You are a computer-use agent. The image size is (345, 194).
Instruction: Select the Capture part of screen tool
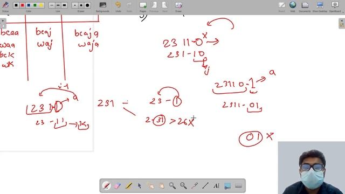pyautogui.click(x=227, y=186)
